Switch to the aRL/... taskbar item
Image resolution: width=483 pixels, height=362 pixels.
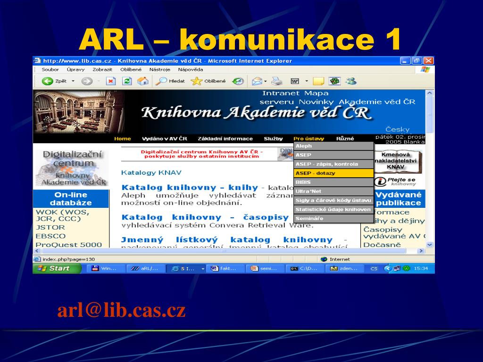pos(145,268)
